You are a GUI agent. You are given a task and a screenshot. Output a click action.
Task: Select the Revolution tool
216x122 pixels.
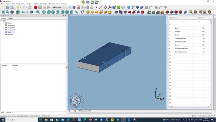[92, 12]
